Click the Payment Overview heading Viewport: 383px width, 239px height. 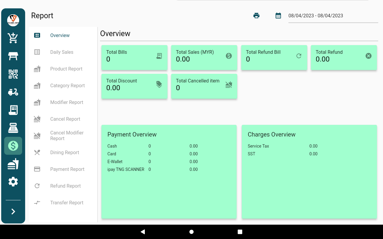click(x=132, y=134)
